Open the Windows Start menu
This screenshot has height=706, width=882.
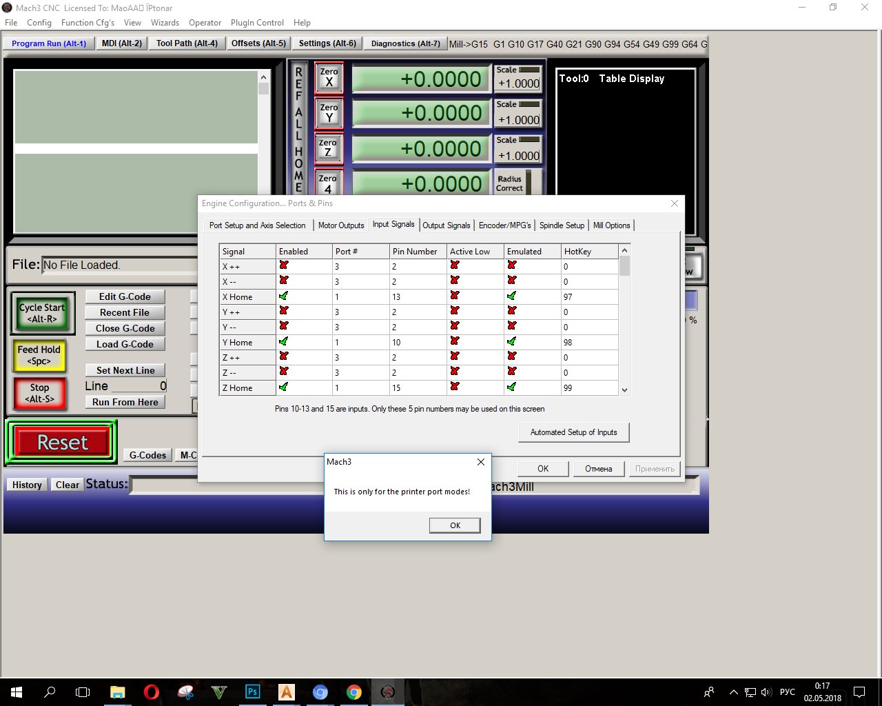click(17, 692)
